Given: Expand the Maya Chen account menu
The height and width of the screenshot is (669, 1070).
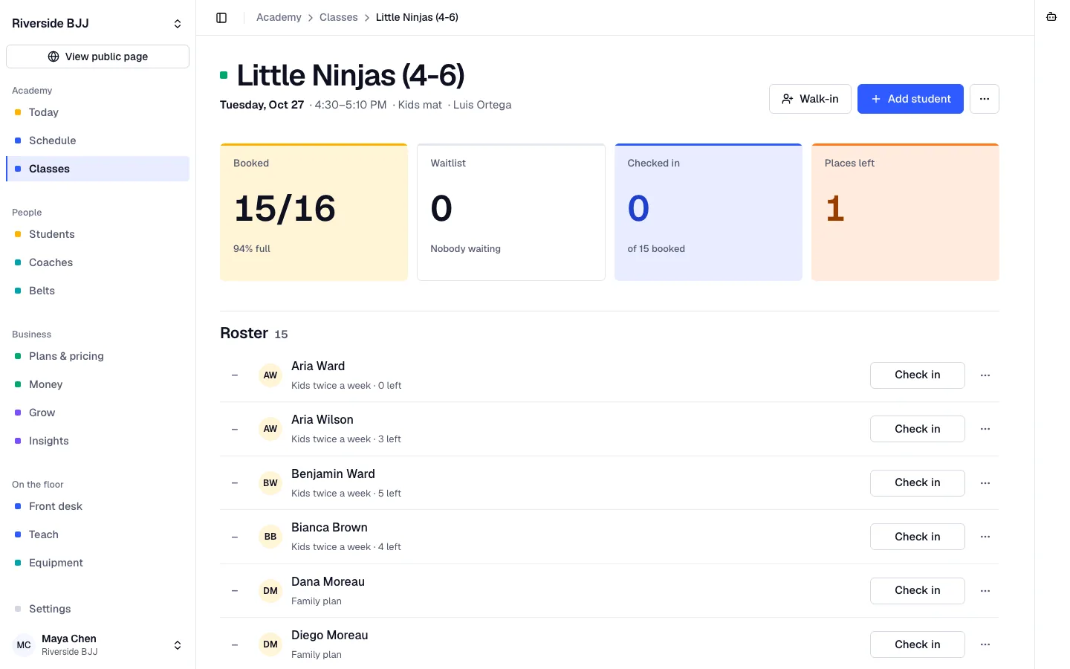Looking at the screenshot, I should tap(97, 645).
